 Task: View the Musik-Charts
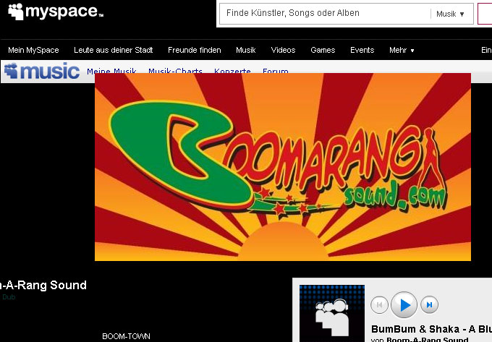[175, 71]
